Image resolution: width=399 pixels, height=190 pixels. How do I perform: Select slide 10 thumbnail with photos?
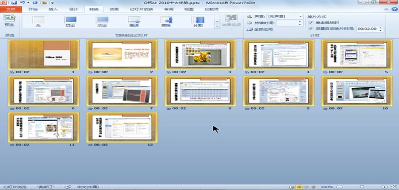click(x=357, y=91)
